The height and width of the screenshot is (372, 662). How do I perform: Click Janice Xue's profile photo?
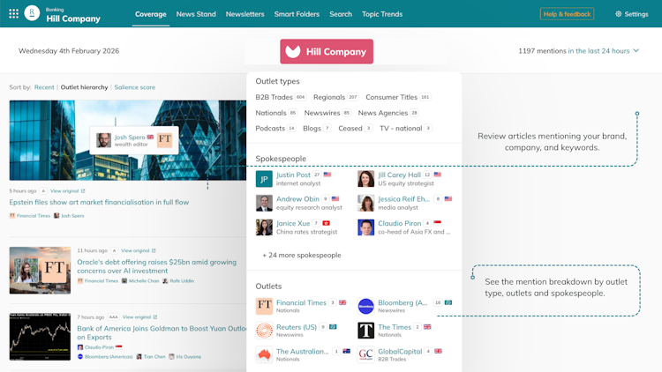(264, 227)
